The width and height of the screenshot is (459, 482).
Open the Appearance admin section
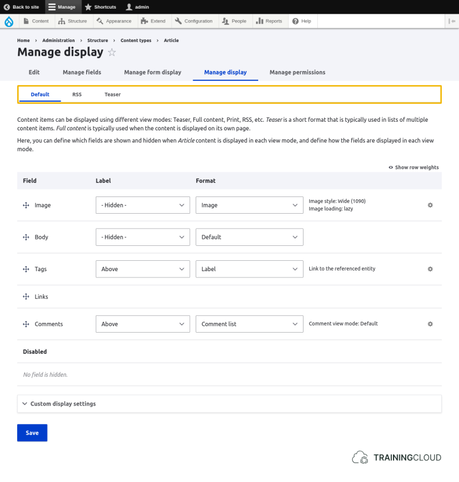click(x=114, y=21)
